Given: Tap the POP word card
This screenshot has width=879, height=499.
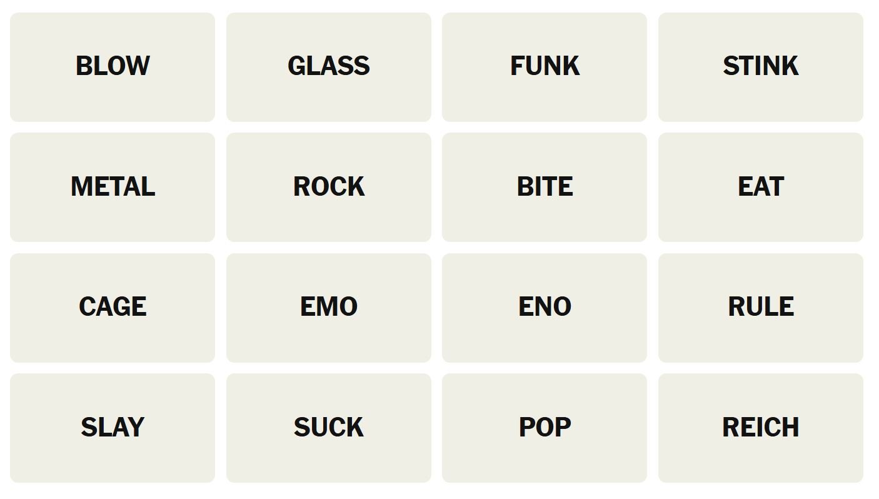Looking at the screenshot, I should click(544, 428).
